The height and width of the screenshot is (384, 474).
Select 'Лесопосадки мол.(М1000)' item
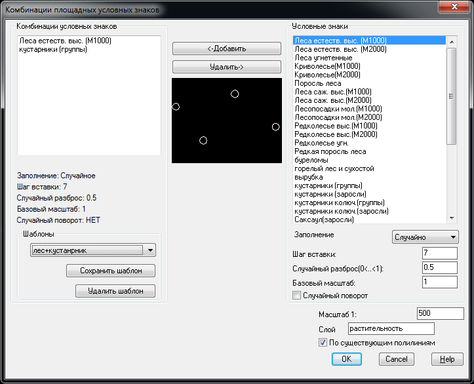369,109
